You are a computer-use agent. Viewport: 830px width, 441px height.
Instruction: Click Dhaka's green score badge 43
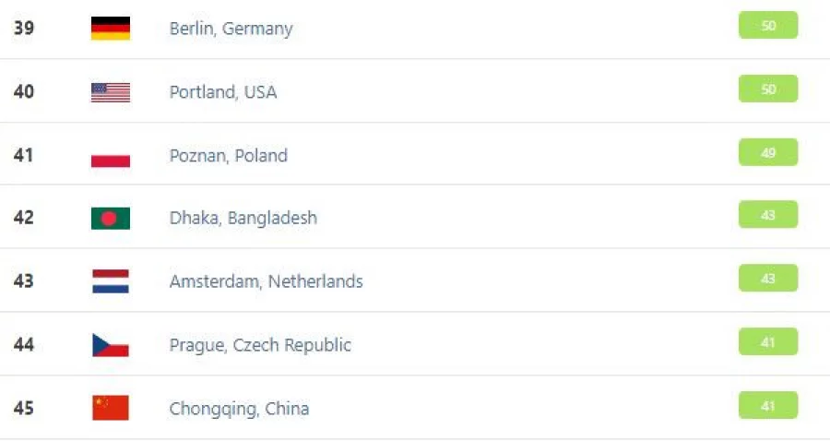[768, 214]
